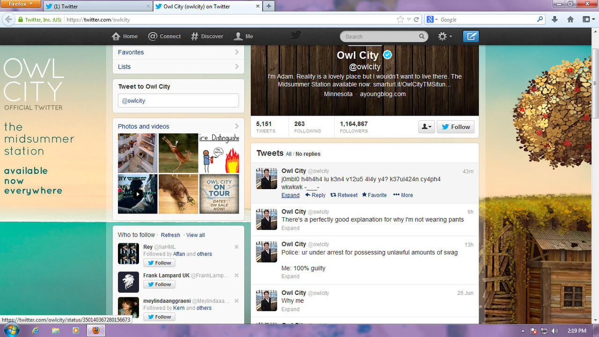This screenshot has height=337, width=599.
Task: Open the ayoungblog.com link
Action: tap(383, 94)
